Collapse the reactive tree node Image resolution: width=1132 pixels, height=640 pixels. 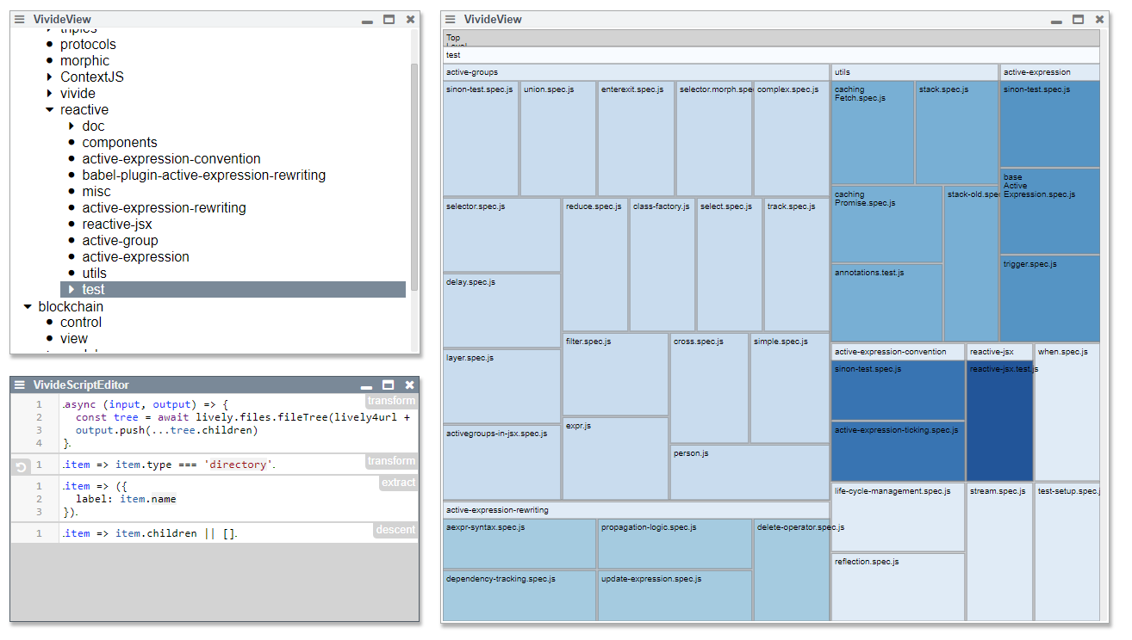[50, 110]
